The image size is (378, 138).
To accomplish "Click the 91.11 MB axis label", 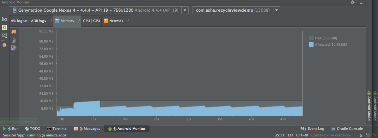I will click(46, 31).
